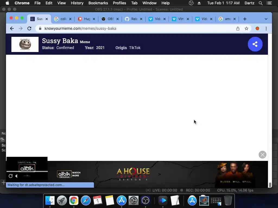Open Calendar from the Dock

click(97, 200)
